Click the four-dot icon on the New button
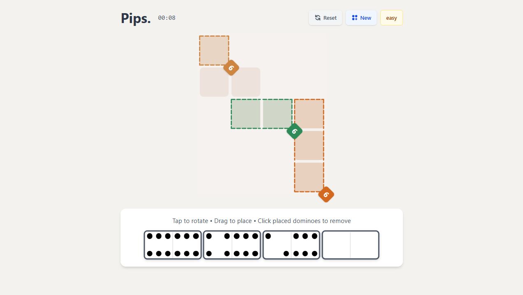 (354, 18)
